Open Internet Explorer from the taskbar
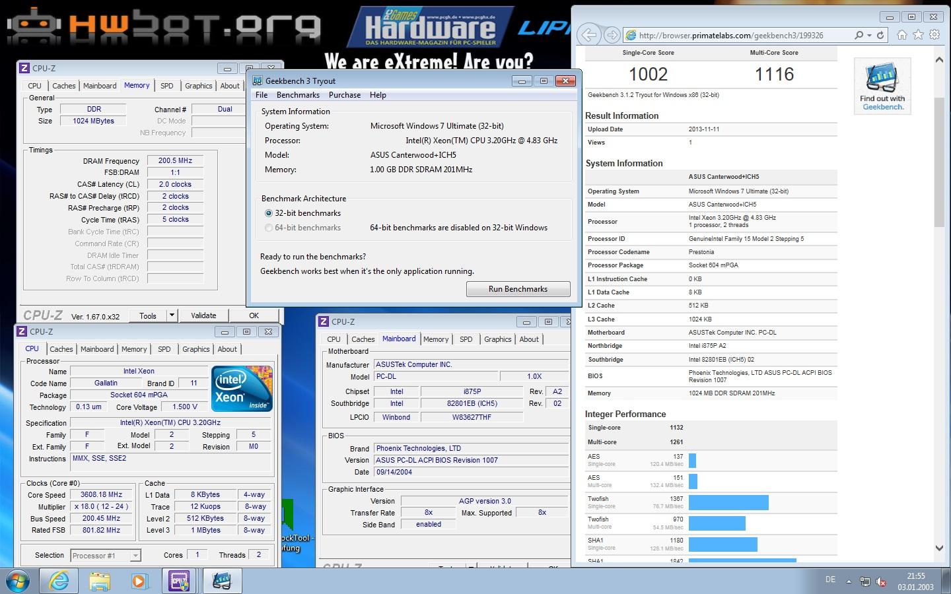Viewport: 951px width, 594px height. coord(59,581)
